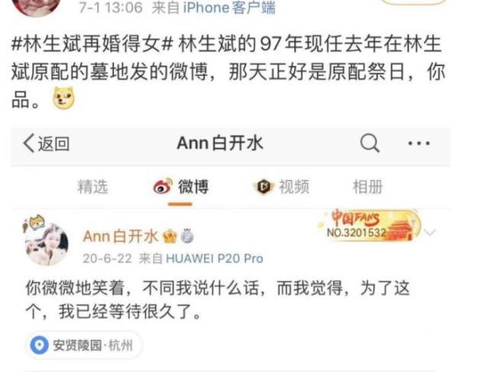The width and height of the screenshot is (490, 372).
Task: Click the doge emoji in post
Action: click(63, 98)
